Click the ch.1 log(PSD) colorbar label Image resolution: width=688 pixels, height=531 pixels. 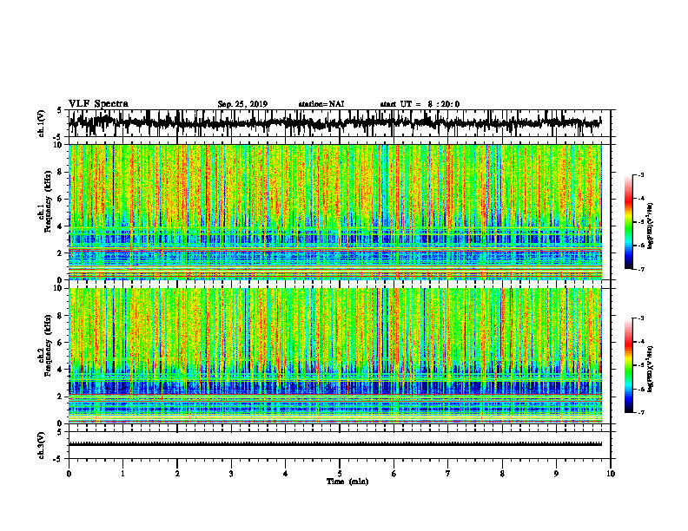click(651, 226)
